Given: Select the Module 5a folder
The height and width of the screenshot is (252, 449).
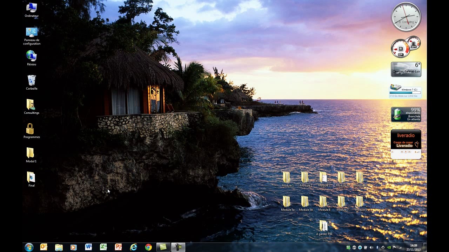Looking at the screenshot, I should point(288,203).
